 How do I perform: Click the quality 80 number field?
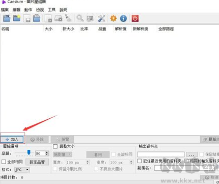tap(40, 153)
